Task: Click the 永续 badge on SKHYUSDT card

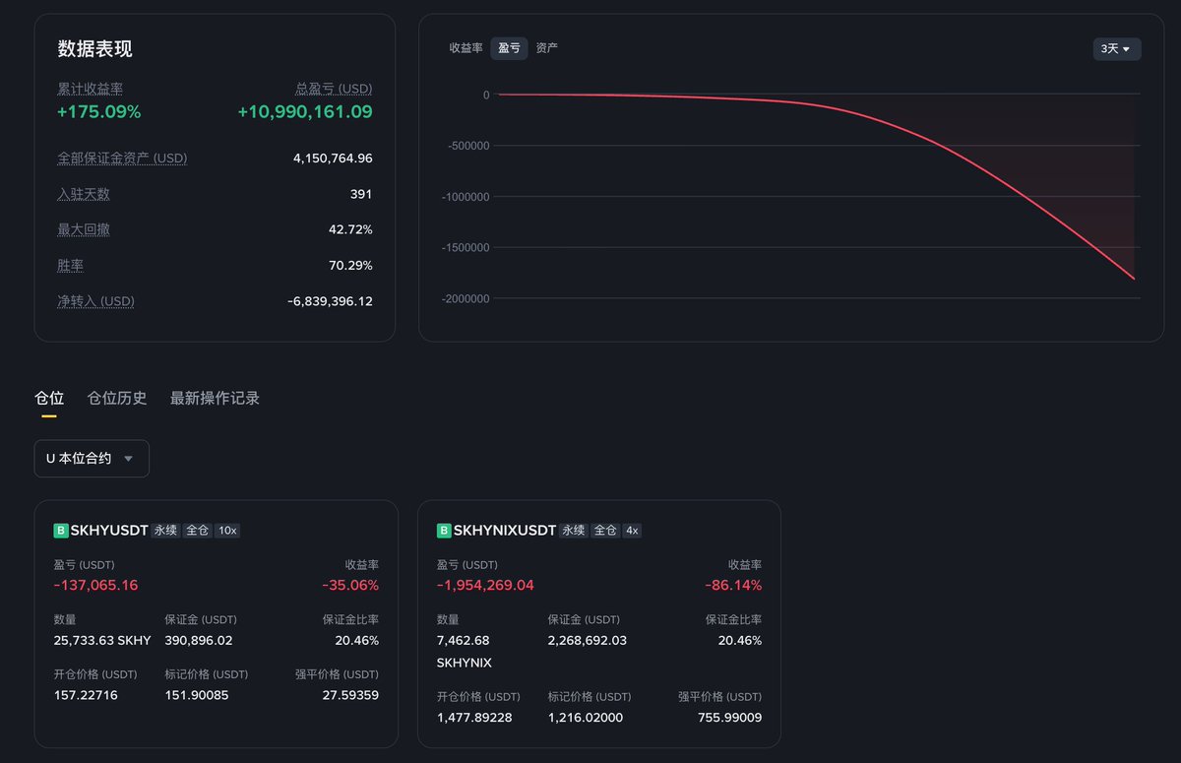Action: 165,531
